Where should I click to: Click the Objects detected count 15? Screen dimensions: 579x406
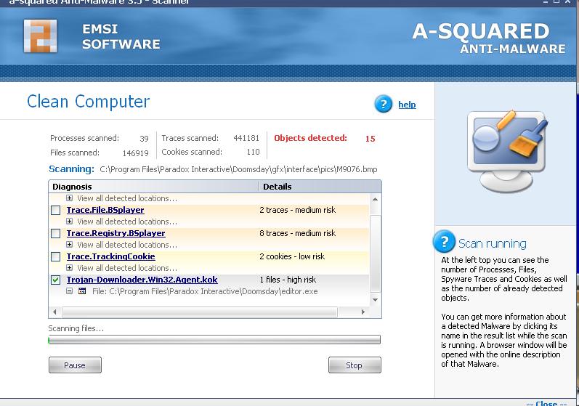(x=370, y=139)
